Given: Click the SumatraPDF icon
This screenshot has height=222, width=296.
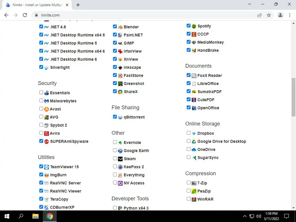Looking at the screenshot, I should pos(194,92).
